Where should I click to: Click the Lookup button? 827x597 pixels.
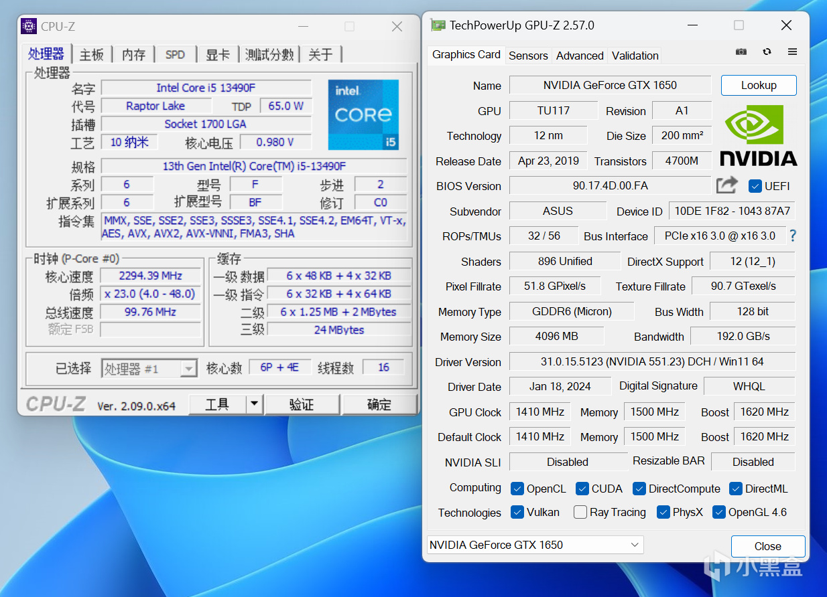759,85
